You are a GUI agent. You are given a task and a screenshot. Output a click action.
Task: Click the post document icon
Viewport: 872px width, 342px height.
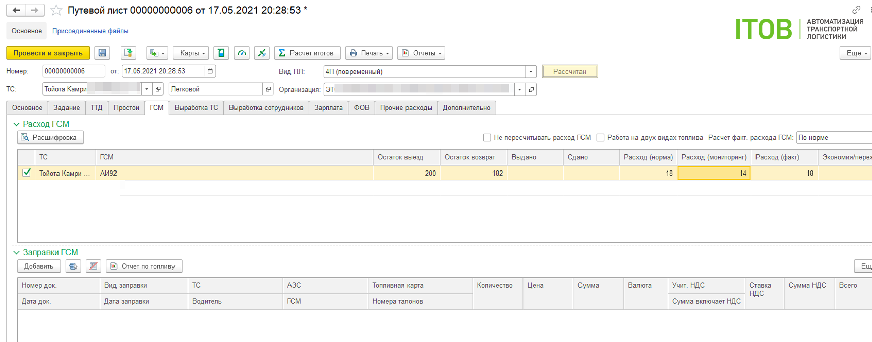pyautogui.click(x=128, y=53)
